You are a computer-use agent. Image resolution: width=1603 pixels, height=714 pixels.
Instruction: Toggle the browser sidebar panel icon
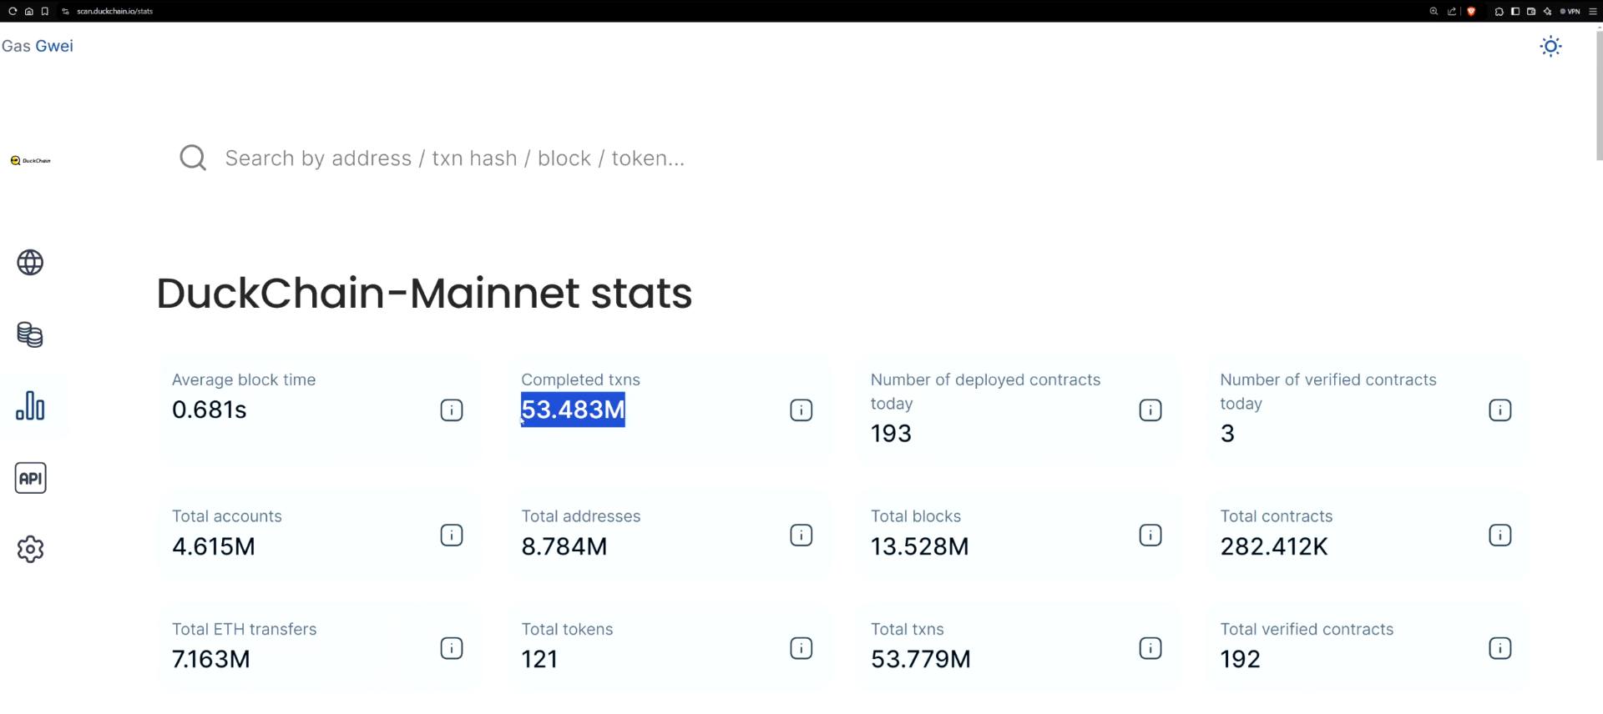pos(1515,11)
